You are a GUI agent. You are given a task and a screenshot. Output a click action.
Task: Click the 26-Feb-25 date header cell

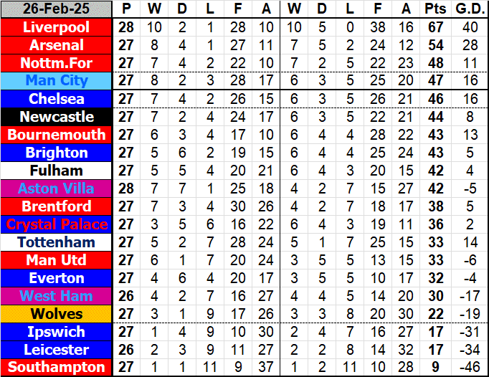(x=57, y=9)
